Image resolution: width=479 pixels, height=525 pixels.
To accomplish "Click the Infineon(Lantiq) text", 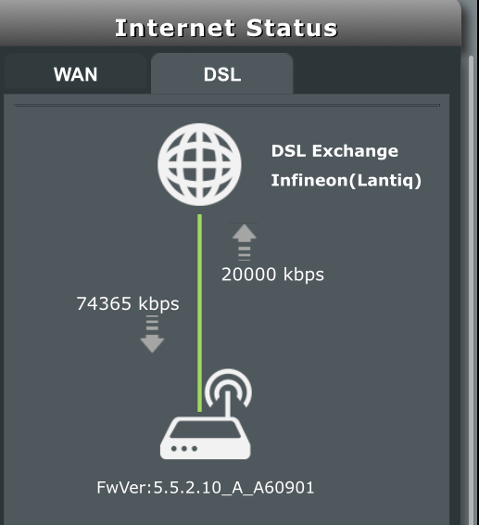I will pyautogui.click(x=346, y=181).
